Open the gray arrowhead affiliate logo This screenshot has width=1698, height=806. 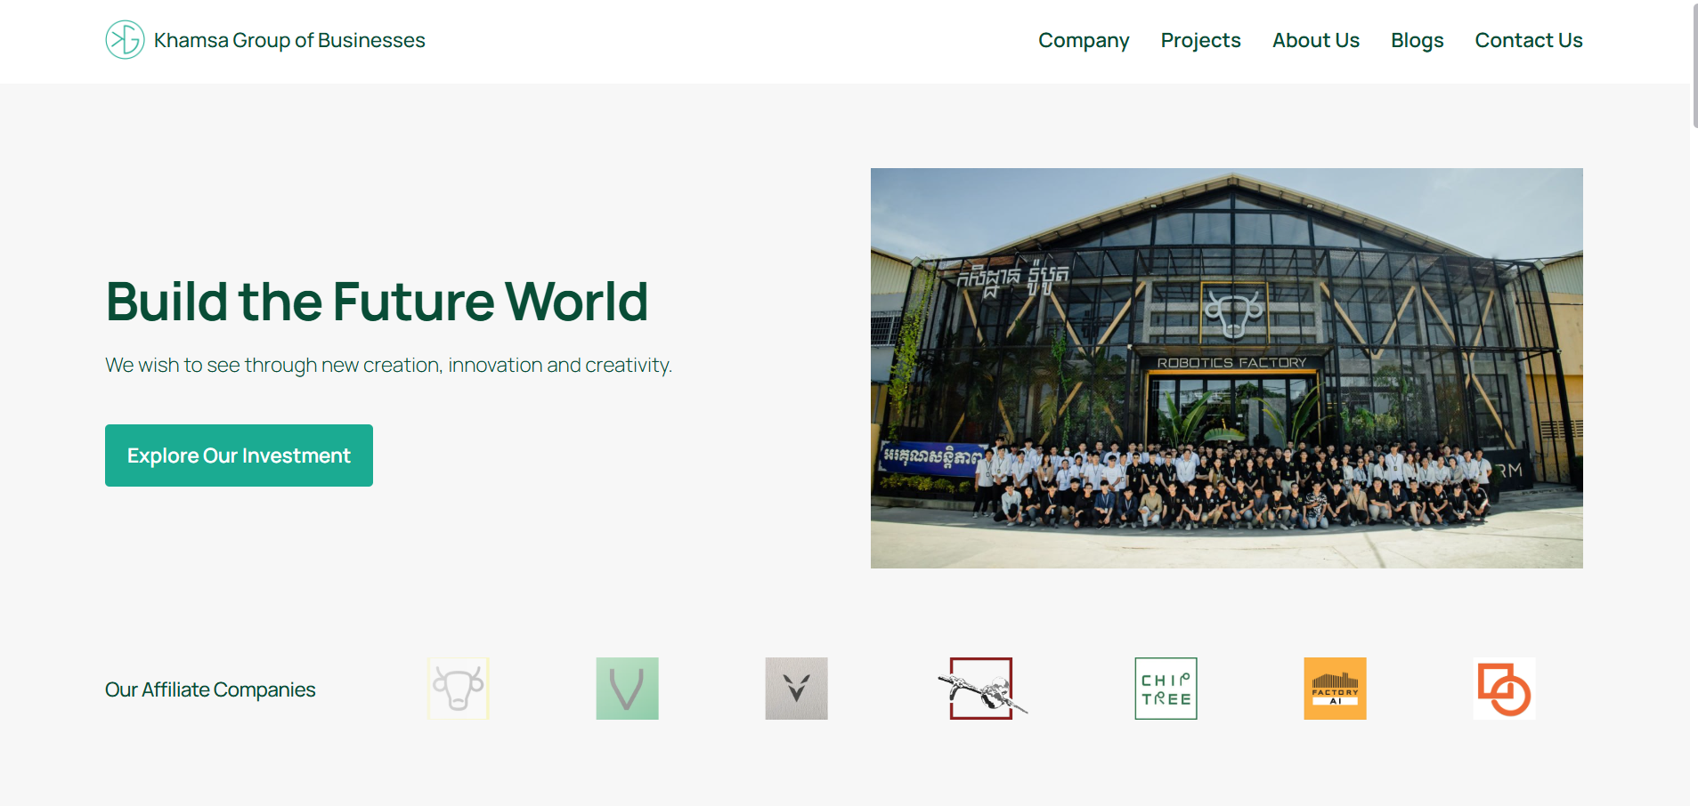pyautogui.click(x=797, y=689)
